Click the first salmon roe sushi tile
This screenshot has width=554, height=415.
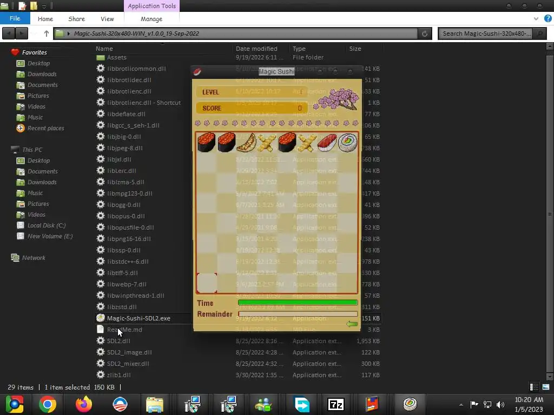(x=206, y=143)
